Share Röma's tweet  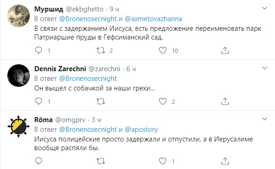[225, 161]
